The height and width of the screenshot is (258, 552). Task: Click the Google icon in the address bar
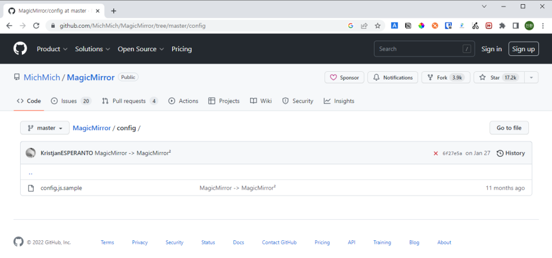[350, 26]
